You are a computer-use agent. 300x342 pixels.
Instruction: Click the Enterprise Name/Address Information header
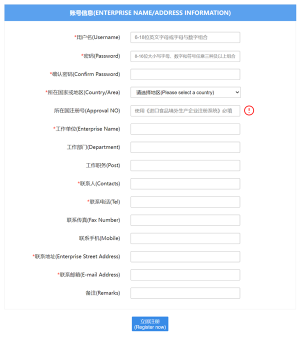[150, 13]
